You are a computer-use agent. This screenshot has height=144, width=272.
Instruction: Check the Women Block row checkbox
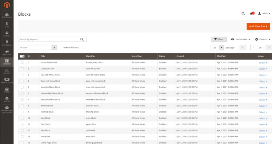(x=22, y=106)
